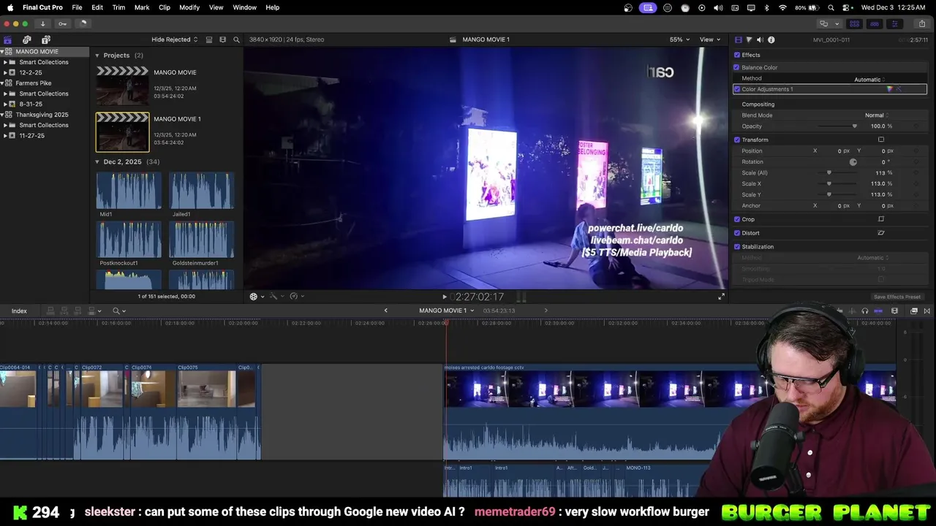Toggle the clip filmstrip/list view icon

(x=209, y=39)
